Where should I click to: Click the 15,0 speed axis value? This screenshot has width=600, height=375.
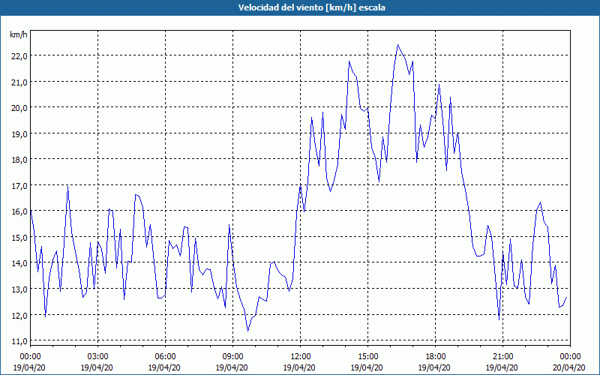tap(19, 238)
